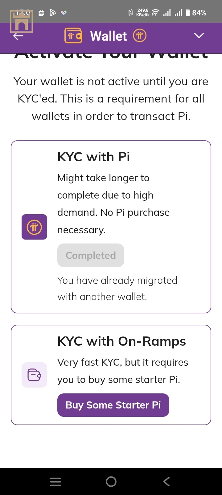Select the KYC with On-Ramps heading
The image size is (222, 495).
pyautogui.click(x=121, y=341)
